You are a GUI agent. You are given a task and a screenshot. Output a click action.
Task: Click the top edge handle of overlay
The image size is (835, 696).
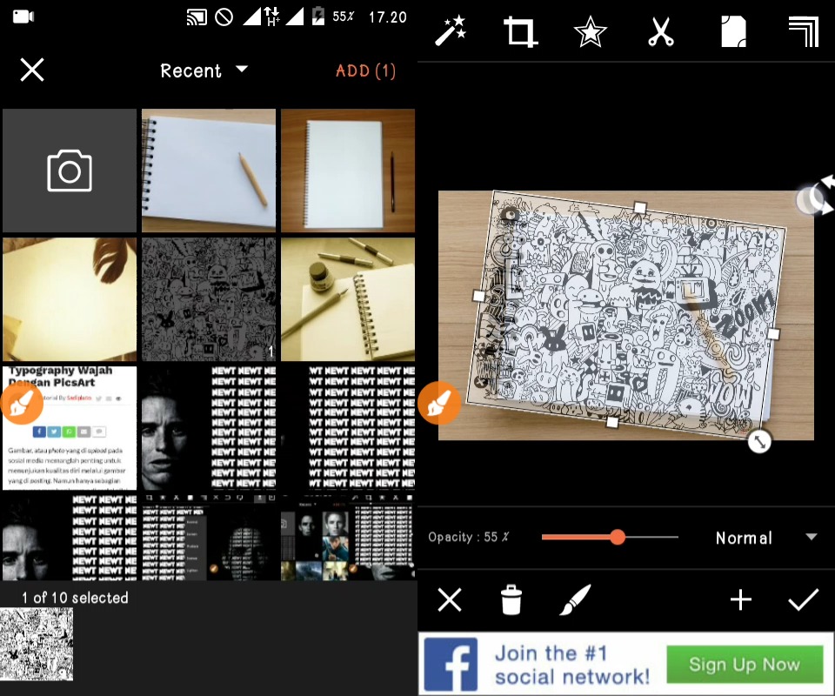(x=640, y=208)
